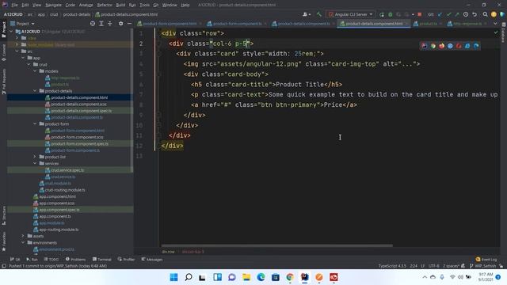Click the UTF-8 encoding in status bar
Image resolution: width=507 pixels, height=285 pixels.
pos(433,266)
